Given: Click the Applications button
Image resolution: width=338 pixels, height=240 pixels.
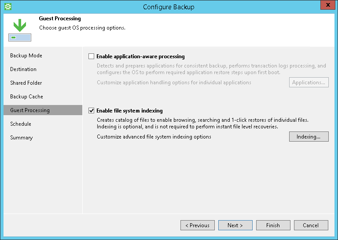Looking at the screenshot, I should (x=309, y=82).
